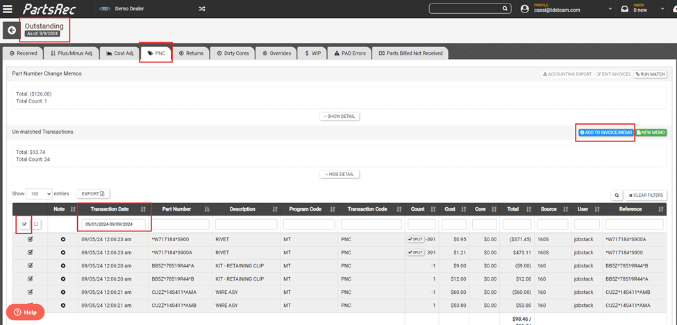Click the Edit Invoices button
The width and height of the screenshot is (677, 325).
(x=614, y=74)
